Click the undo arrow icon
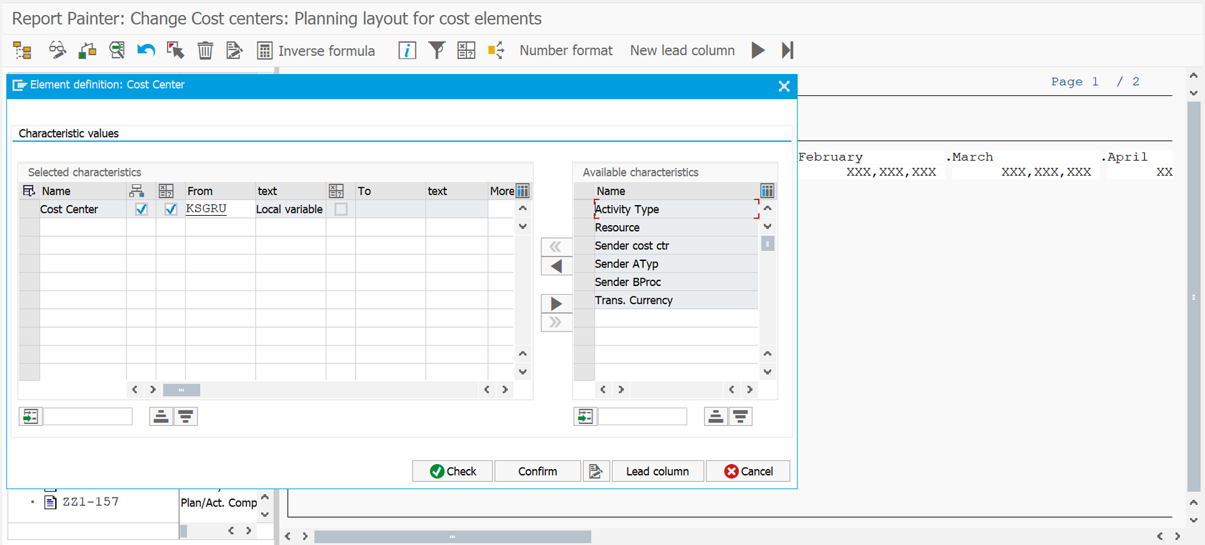 click(146, 50)
